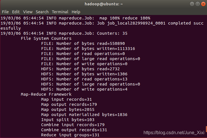Screen dimensions: 207x138
Task: Click the orange scrollbar handle at right edge
Action: tap(206, 129)
